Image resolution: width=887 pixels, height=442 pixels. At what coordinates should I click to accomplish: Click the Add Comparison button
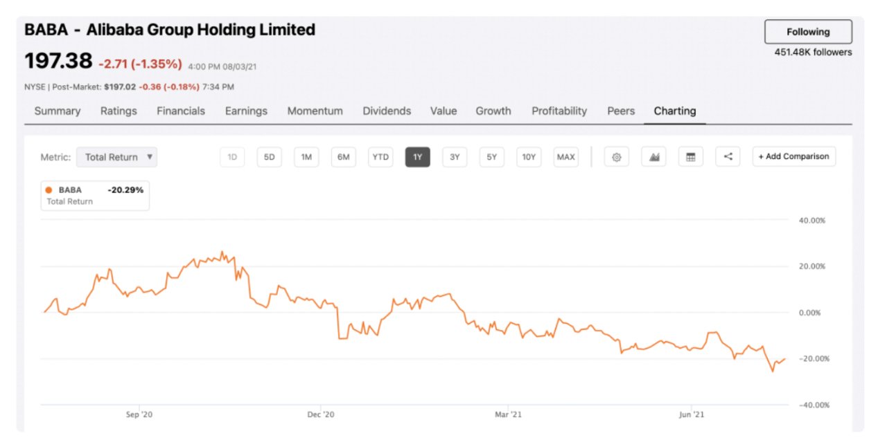(x=794, y=156)
